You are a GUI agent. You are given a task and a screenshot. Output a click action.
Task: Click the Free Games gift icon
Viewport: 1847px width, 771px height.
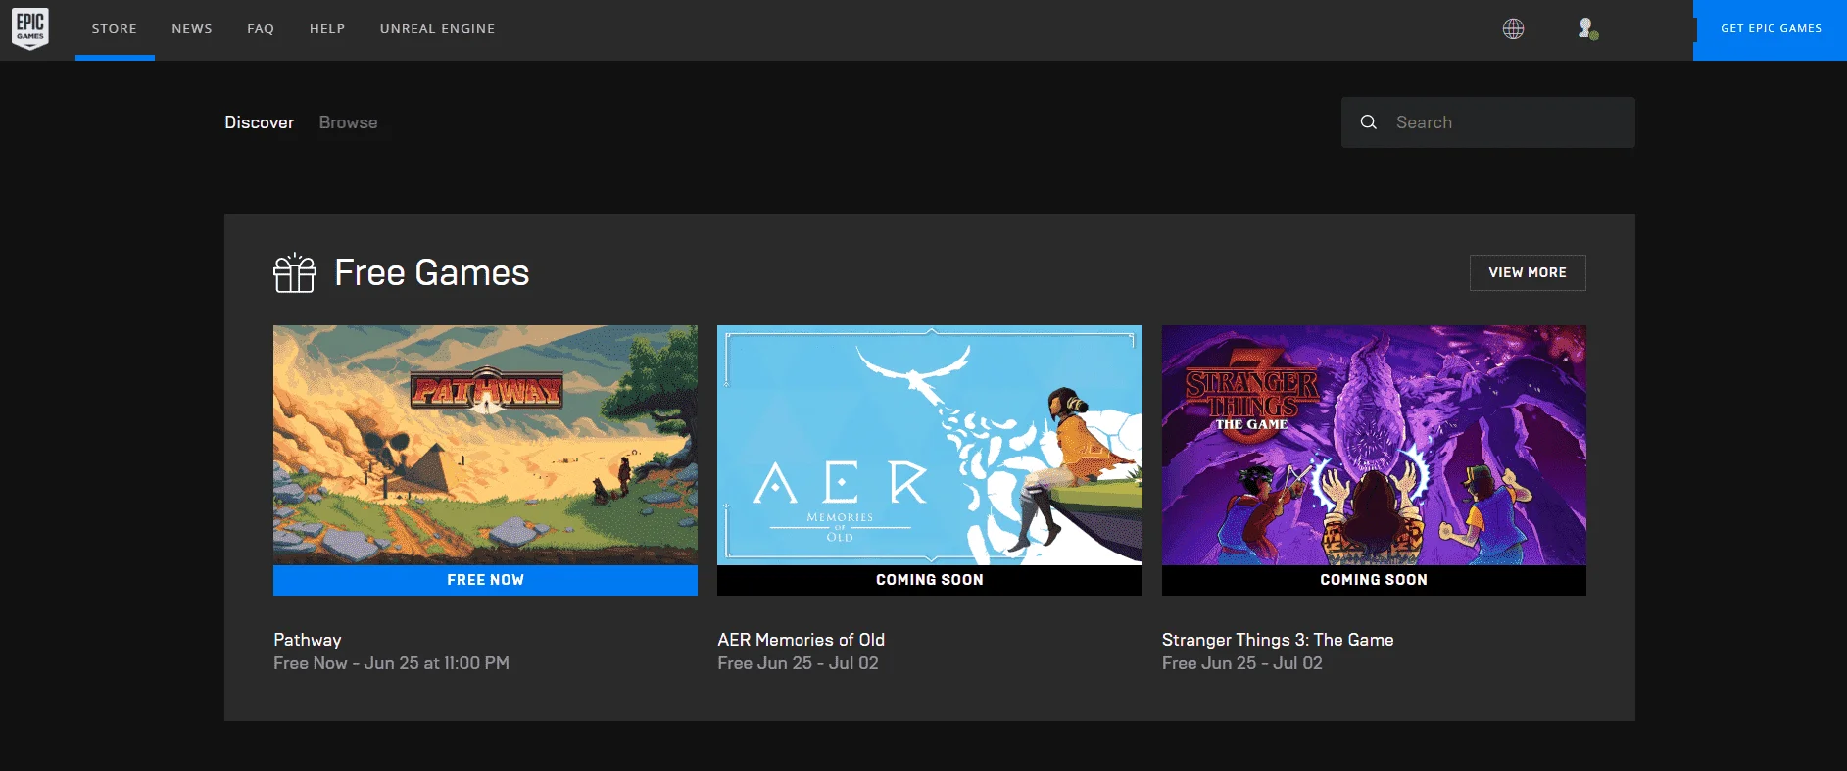pyautogui.click(x=295, y=273)
